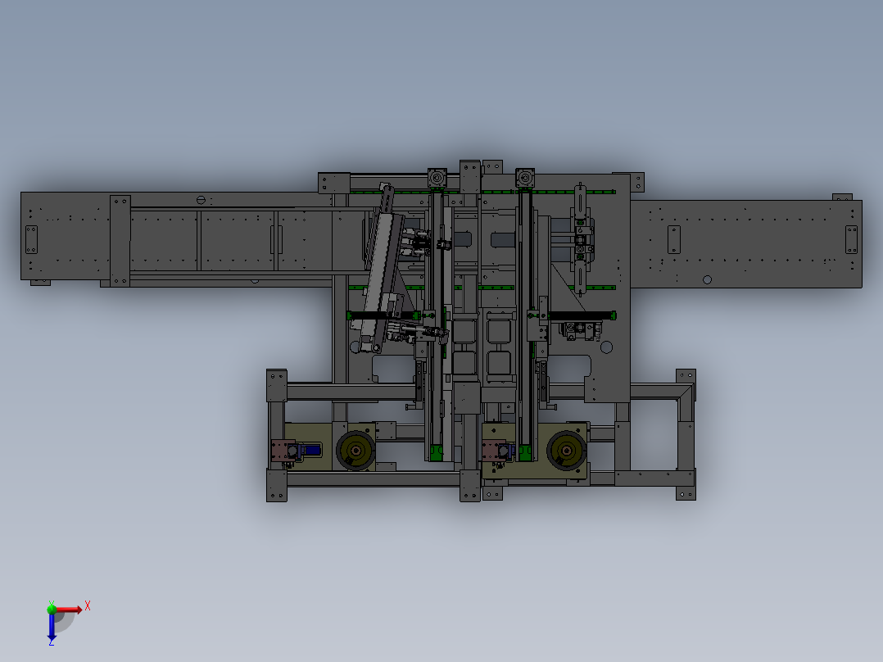Select the right black pulley wheel in the model
Screen dimensions: 883x662
pyautogui.click(x=567, y=451)
